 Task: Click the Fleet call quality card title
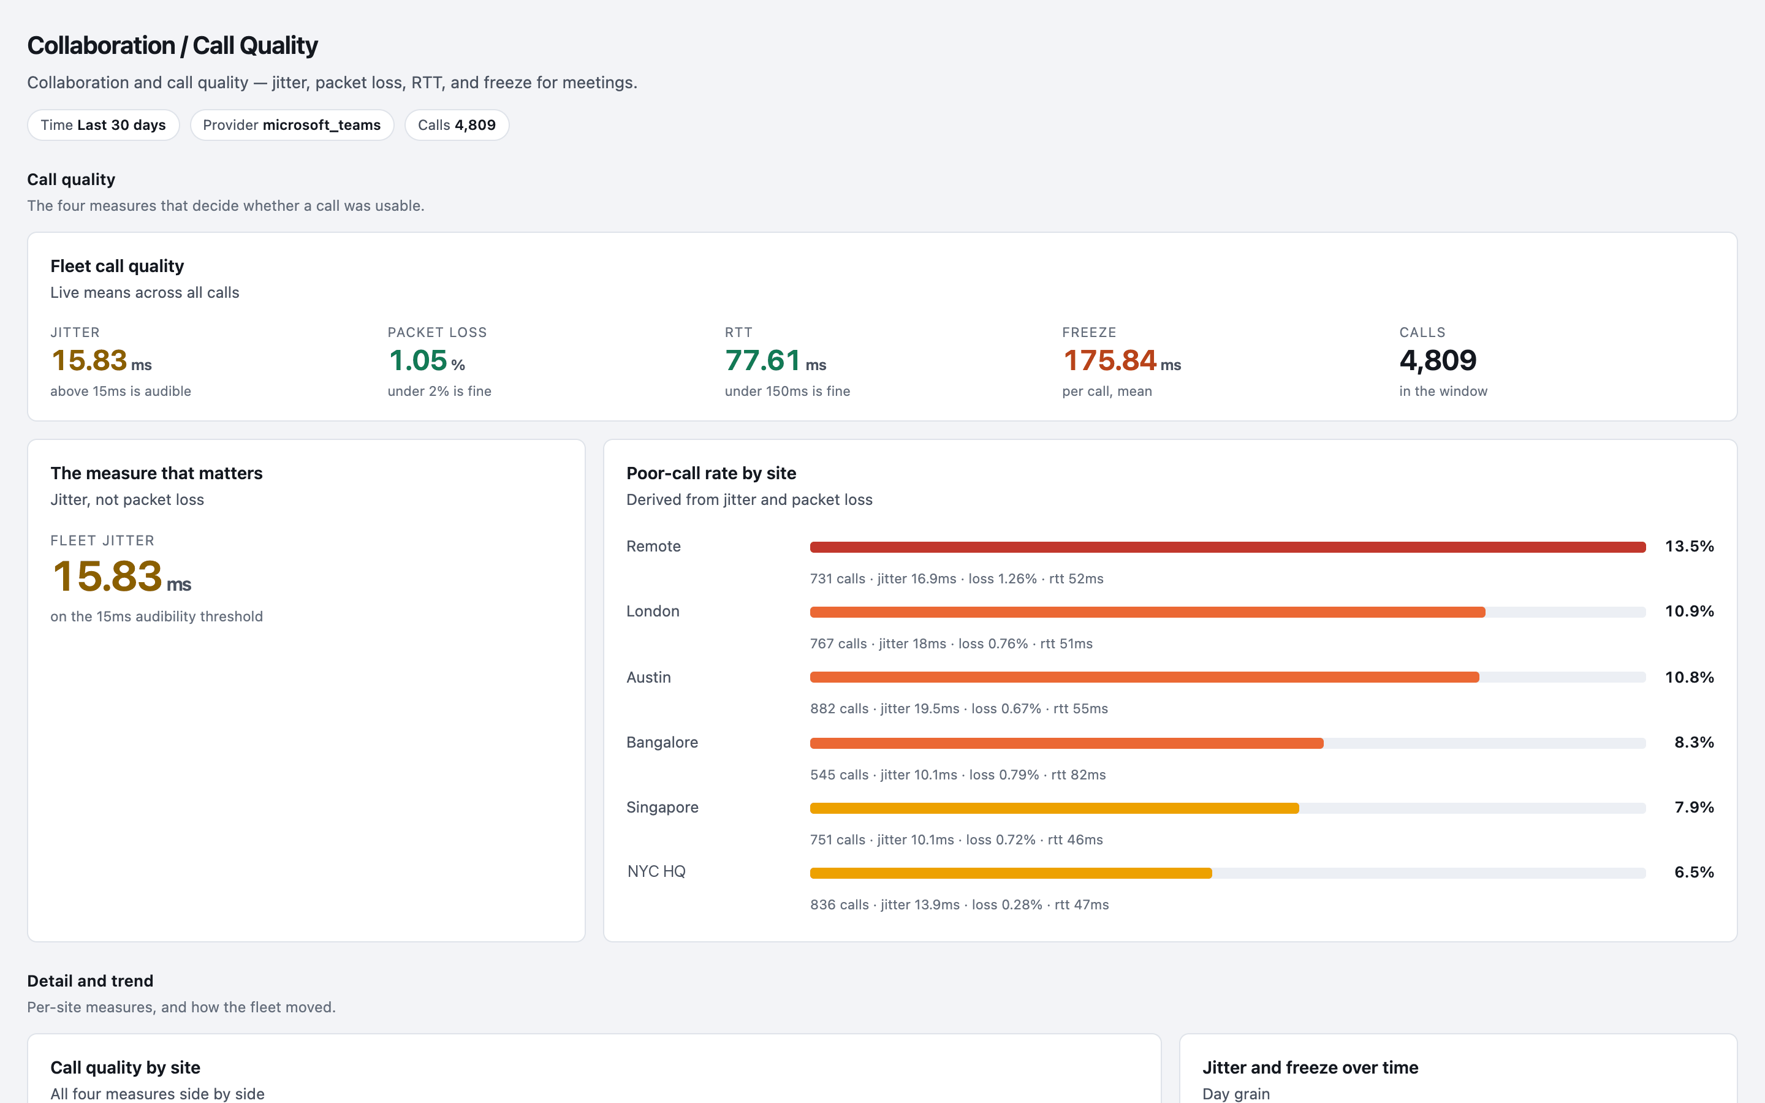[x=118, y=267]
